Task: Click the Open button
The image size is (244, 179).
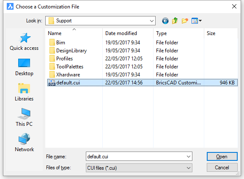Action: pos(222,157)
